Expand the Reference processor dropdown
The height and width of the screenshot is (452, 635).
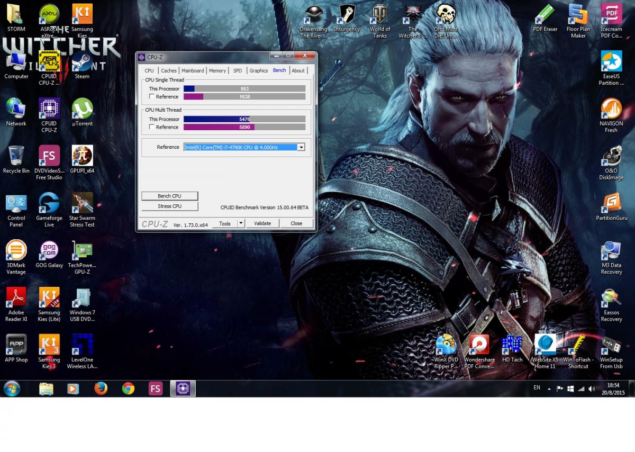301,147
